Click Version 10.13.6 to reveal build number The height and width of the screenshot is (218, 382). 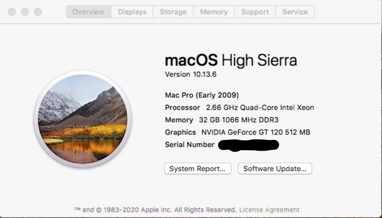[191, 75]
